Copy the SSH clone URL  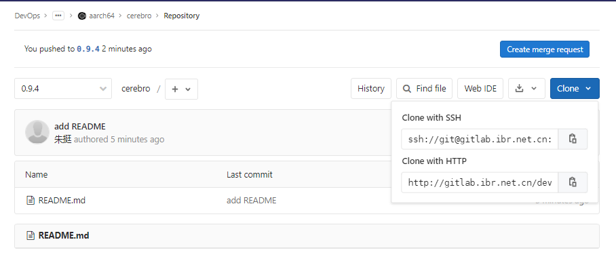click(x=573, y=139)
